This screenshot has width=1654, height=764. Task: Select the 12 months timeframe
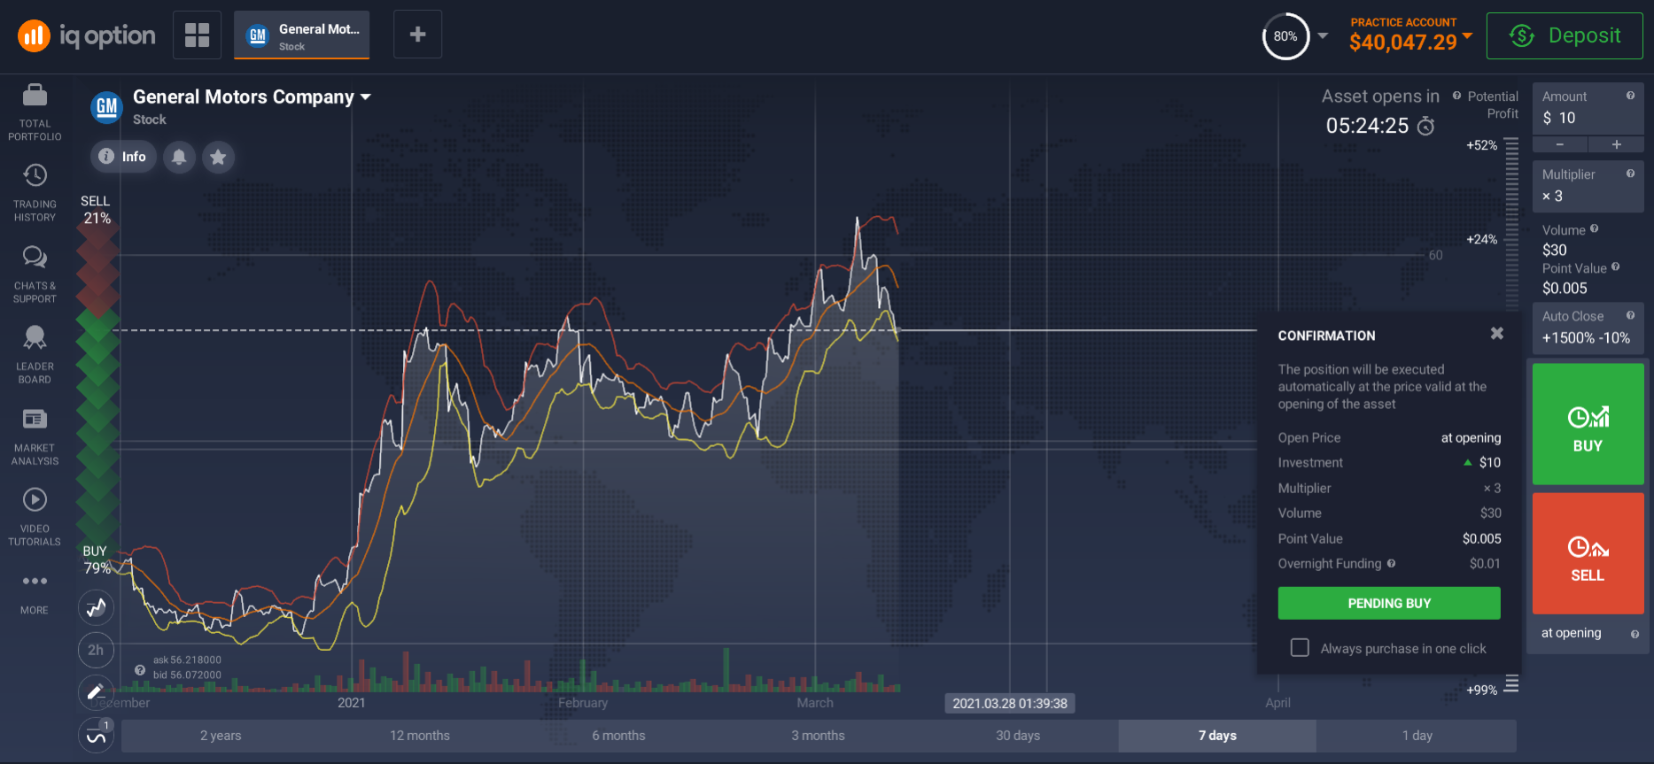[x=420, y=736]
